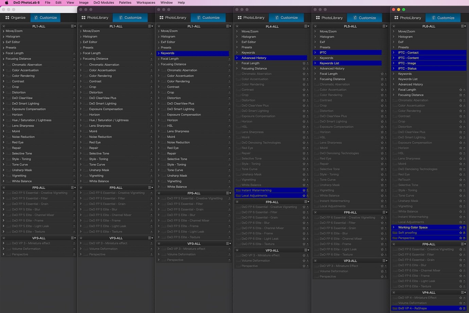The image size is (469, 313).
Task: Expand IPTC - Status in PL6-ALL palette
Action: (x=394, y=69)
